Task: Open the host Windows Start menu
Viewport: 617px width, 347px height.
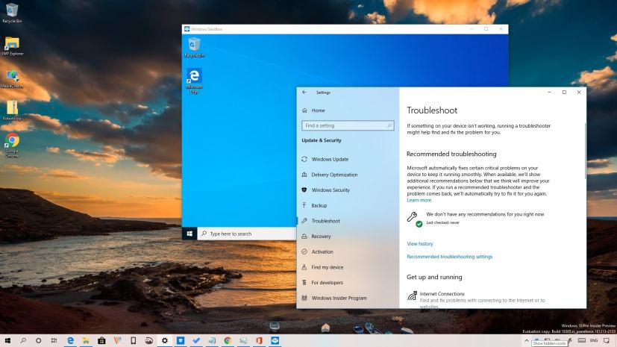Action: 7,340
